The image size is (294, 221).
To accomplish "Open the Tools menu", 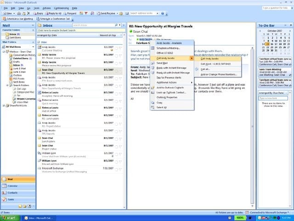I will pyautogui.click(x=36, y=8).
